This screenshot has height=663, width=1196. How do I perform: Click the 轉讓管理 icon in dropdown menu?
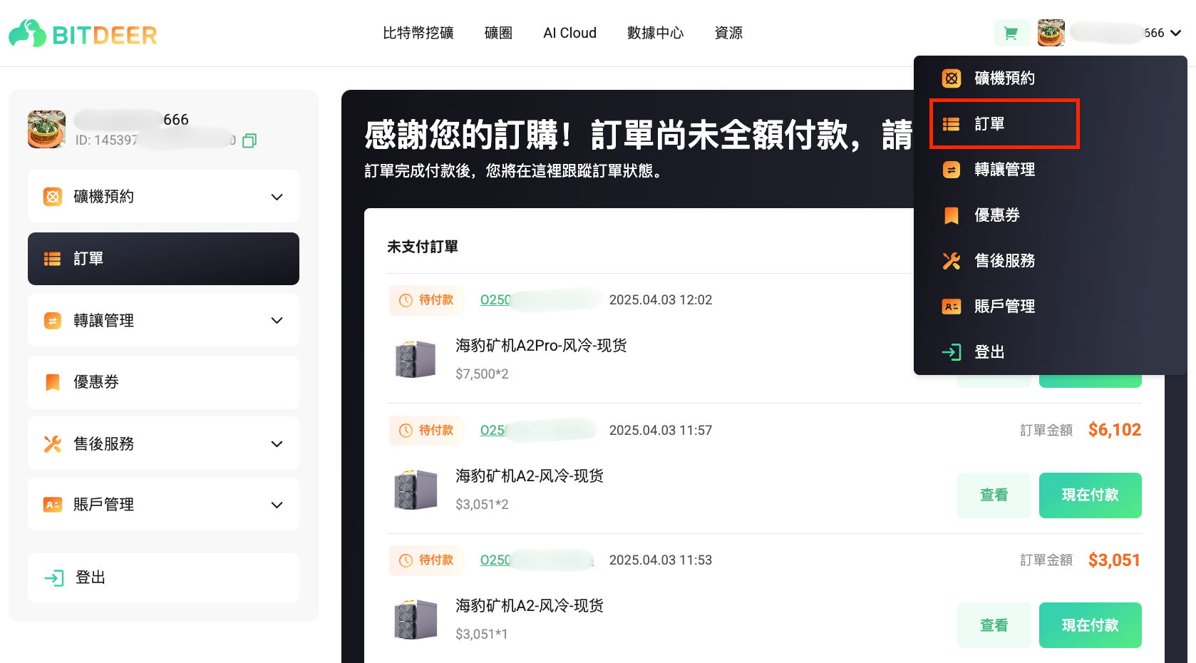[952, 170]
